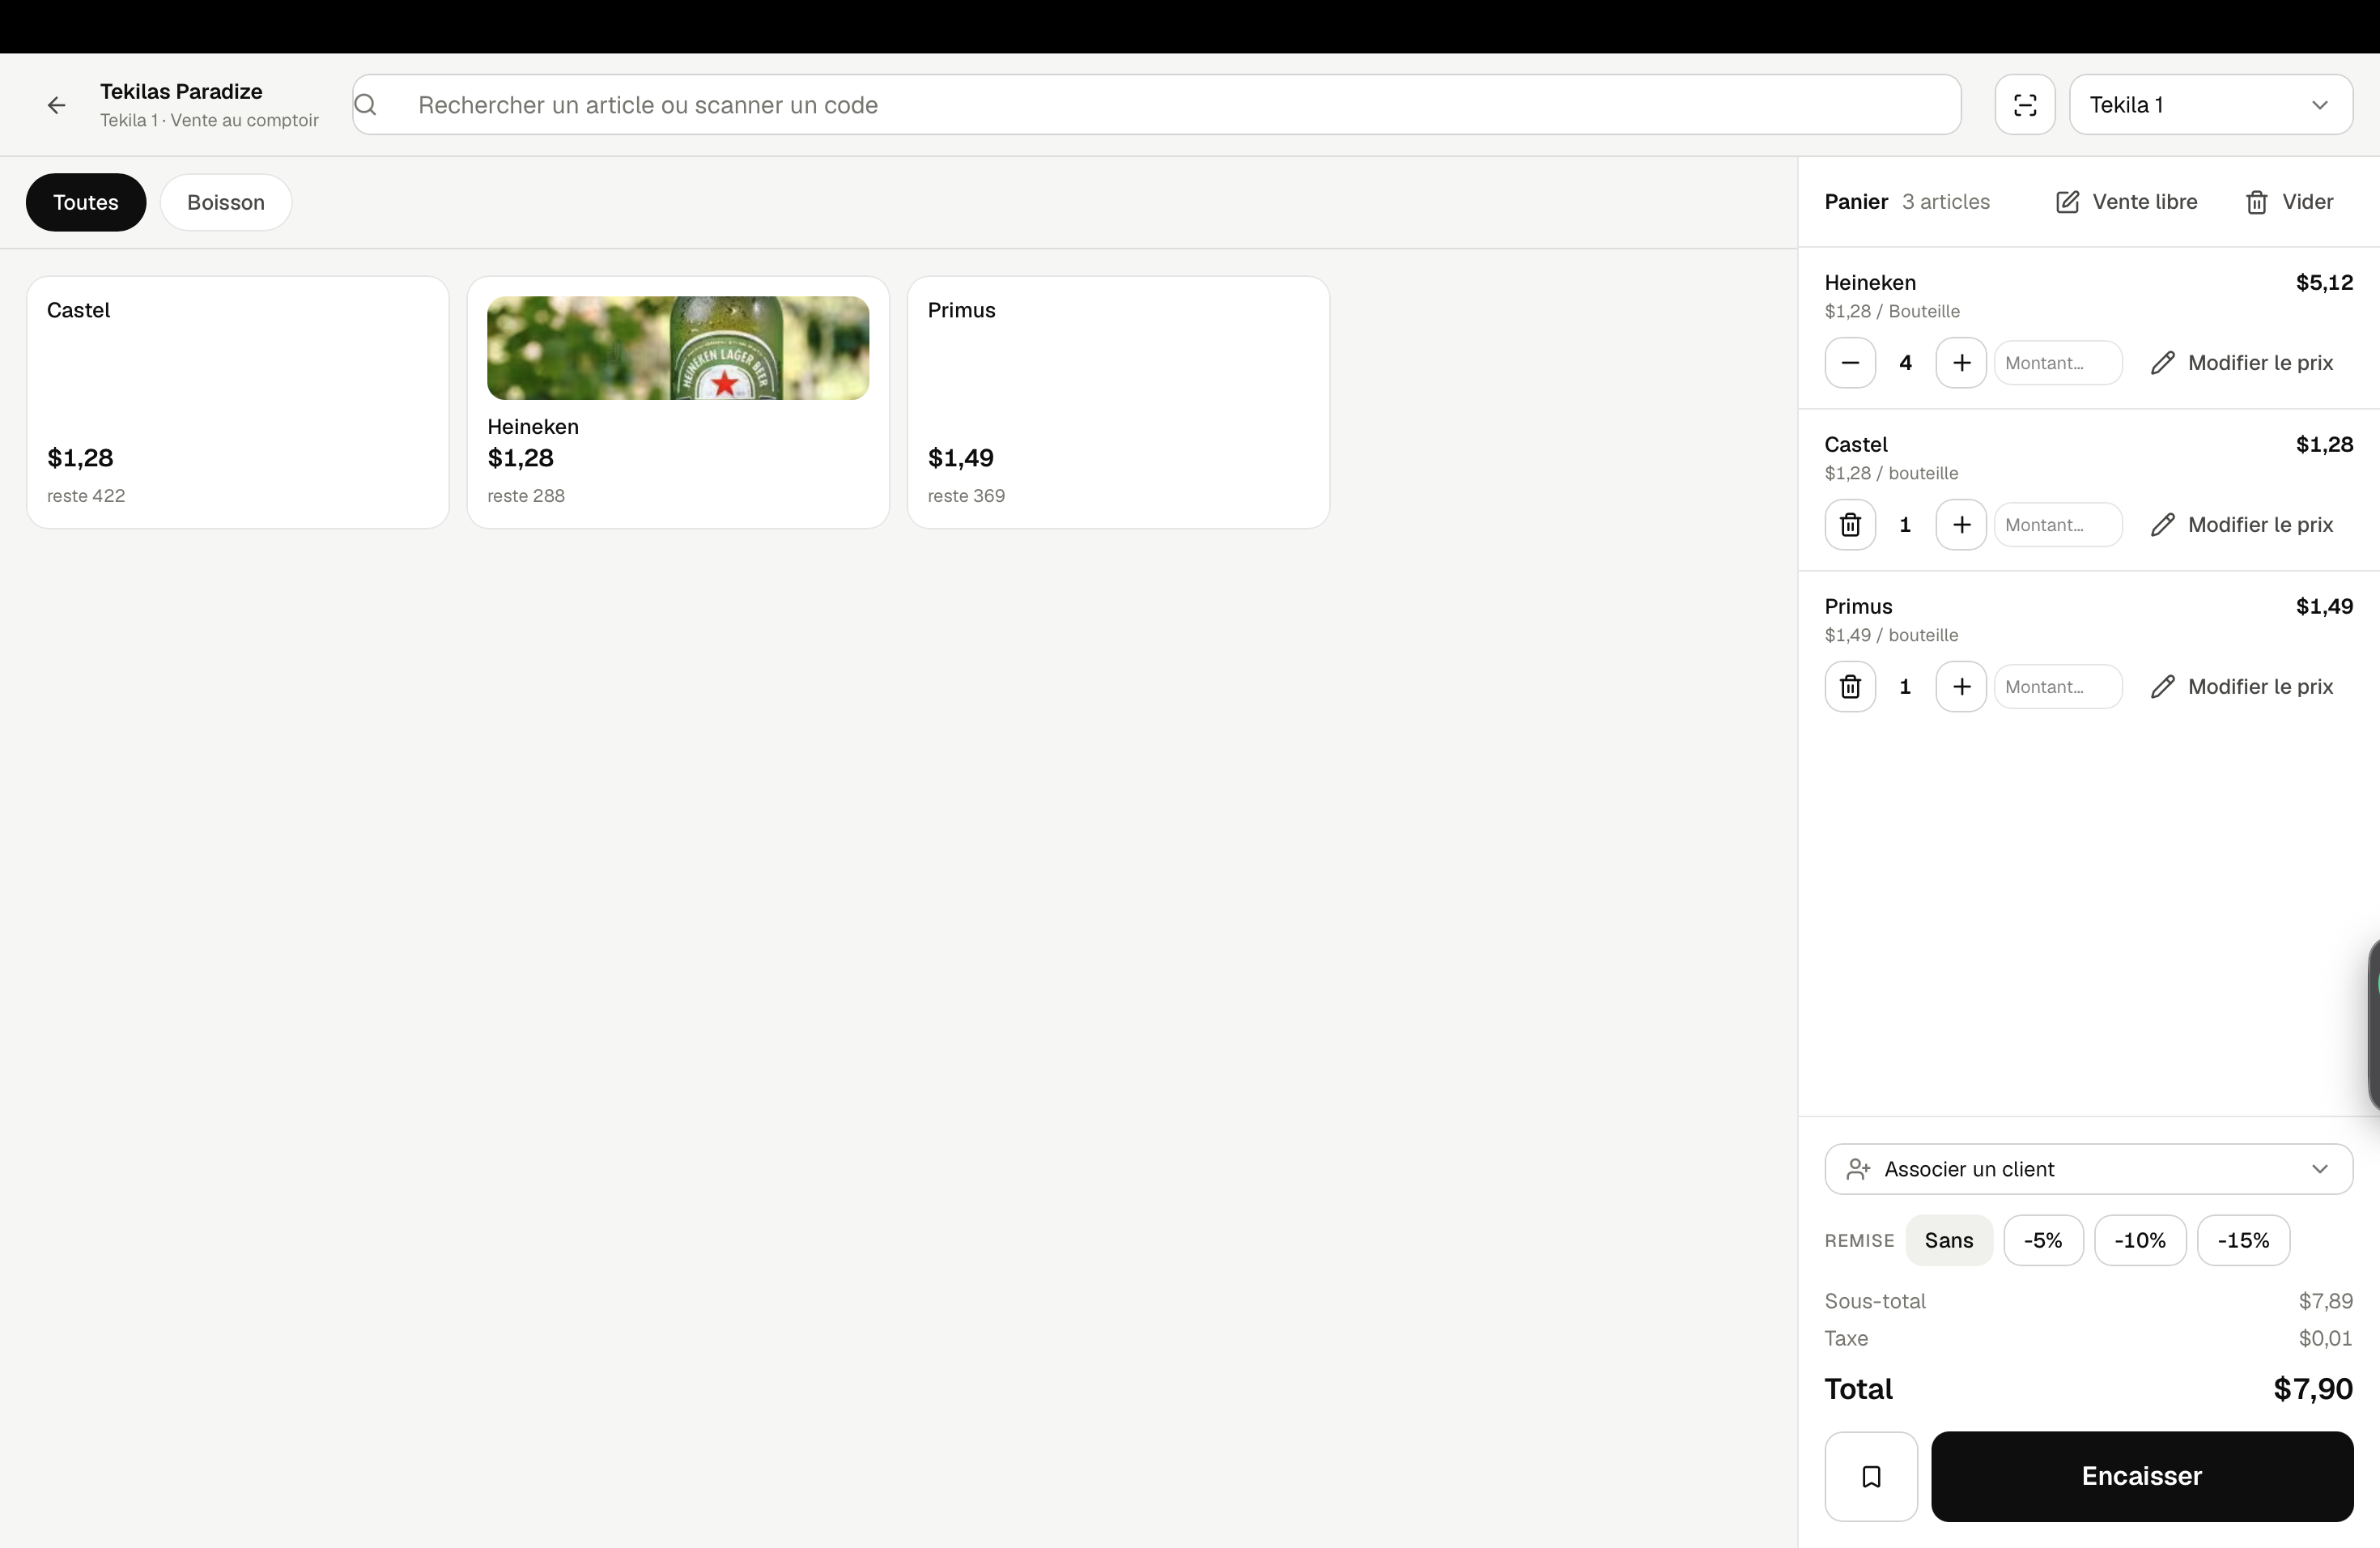This screenshot has height=1548, width=2380.
Task: Click the Sous-total $7,89 value
Action: 2325,1301
